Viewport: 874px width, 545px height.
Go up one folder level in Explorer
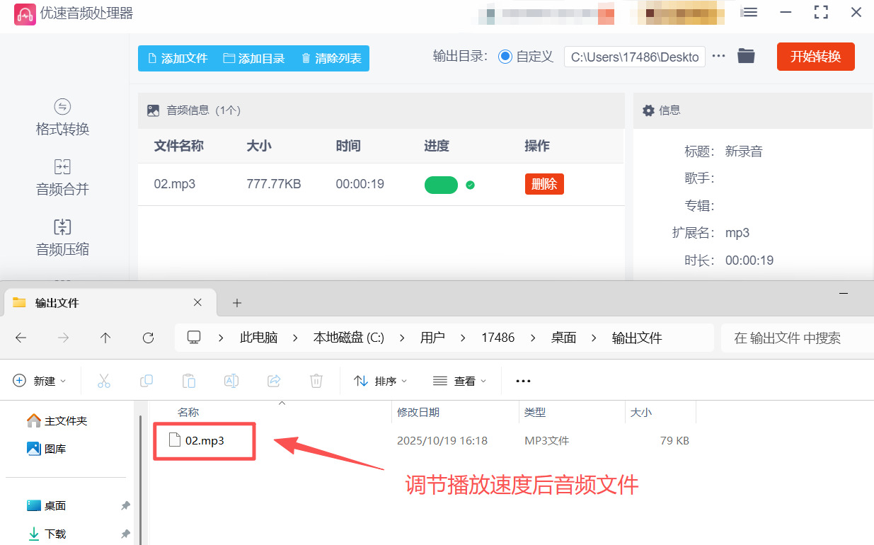point(105,338)
